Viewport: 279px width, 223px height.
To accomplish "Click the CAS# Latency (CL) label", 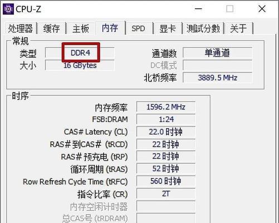I will [x=96, y=132].
